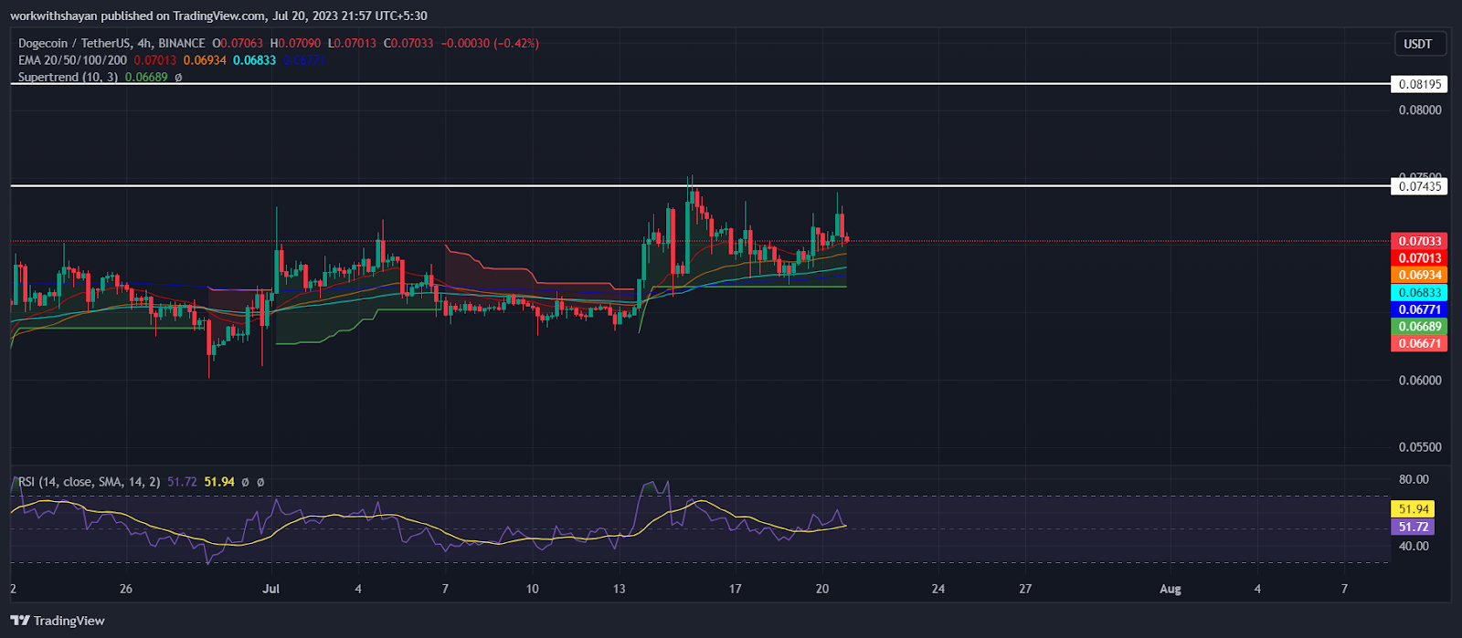Click the 17 date on time axis
The image size is (1462, 638).
(x=735, y=589)
